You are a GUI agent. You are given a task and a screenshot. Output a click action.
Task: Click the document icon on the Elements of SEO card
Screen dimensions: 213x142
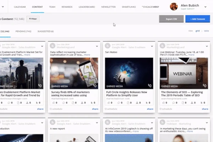[183, 103]
